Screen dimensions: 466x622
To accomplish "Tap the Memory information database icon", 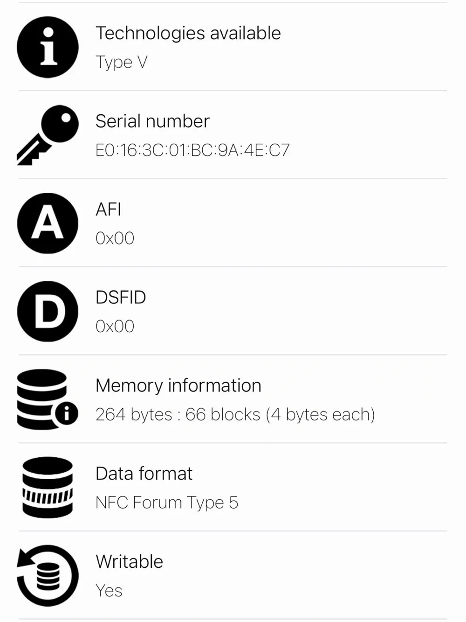I will [x=48, y=399].
